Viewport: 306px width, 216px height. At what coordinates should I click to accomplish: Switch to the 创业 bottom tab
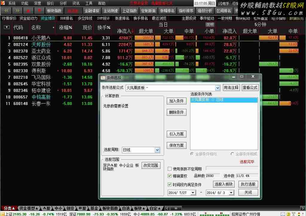[x=70, y=208]
